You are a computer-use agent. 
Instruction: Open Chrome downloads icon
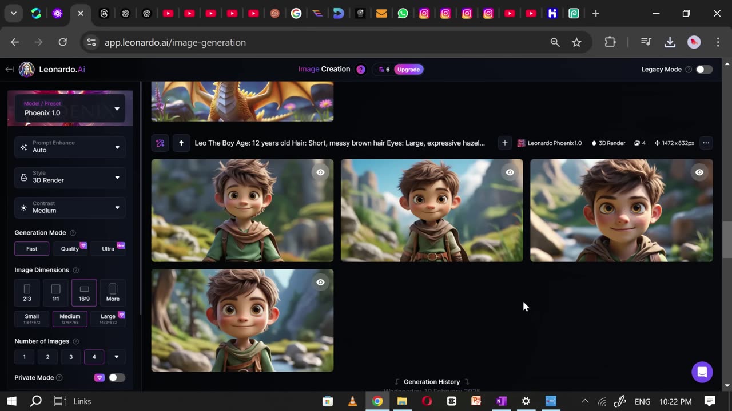pos(670,42)
